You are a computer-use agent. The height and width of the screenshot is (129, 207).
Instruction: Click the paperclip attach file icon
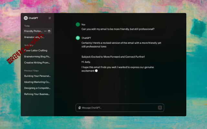80,108
